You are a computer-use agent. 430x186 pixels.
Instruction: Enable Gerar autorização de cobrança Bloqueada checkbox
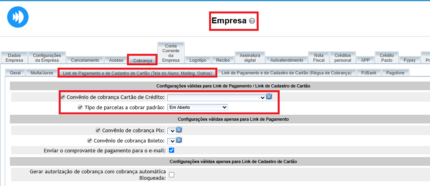171,175
